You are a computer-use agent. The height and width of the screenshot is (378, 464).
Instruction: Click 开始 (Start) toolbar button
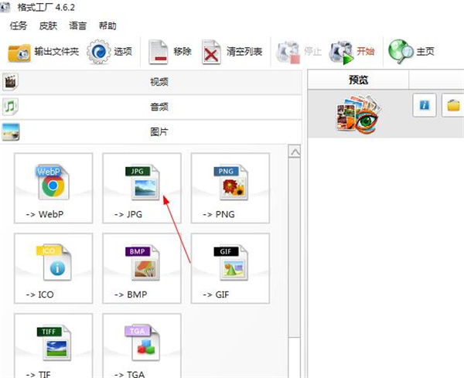tap(353, 52)
